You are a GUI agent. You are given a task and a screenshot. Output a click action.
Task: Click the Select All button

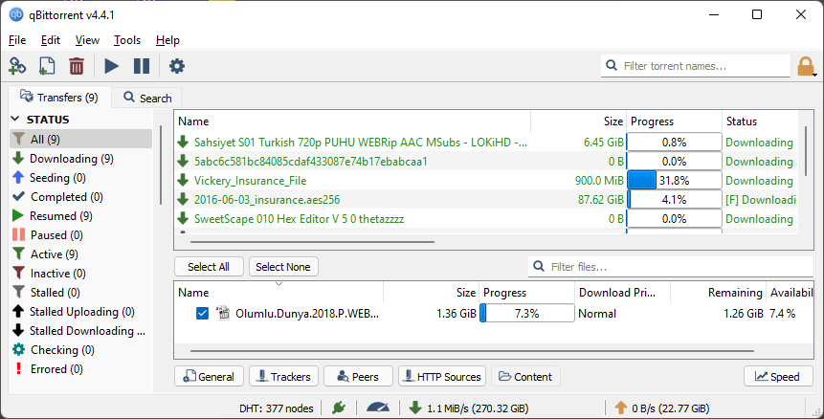click(209, 267)
